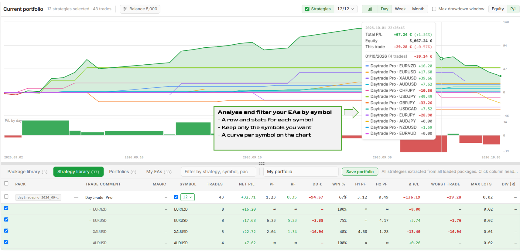Sort by PACK column header
The height and width of the screenshot is (251, 520).
point(20,184)
